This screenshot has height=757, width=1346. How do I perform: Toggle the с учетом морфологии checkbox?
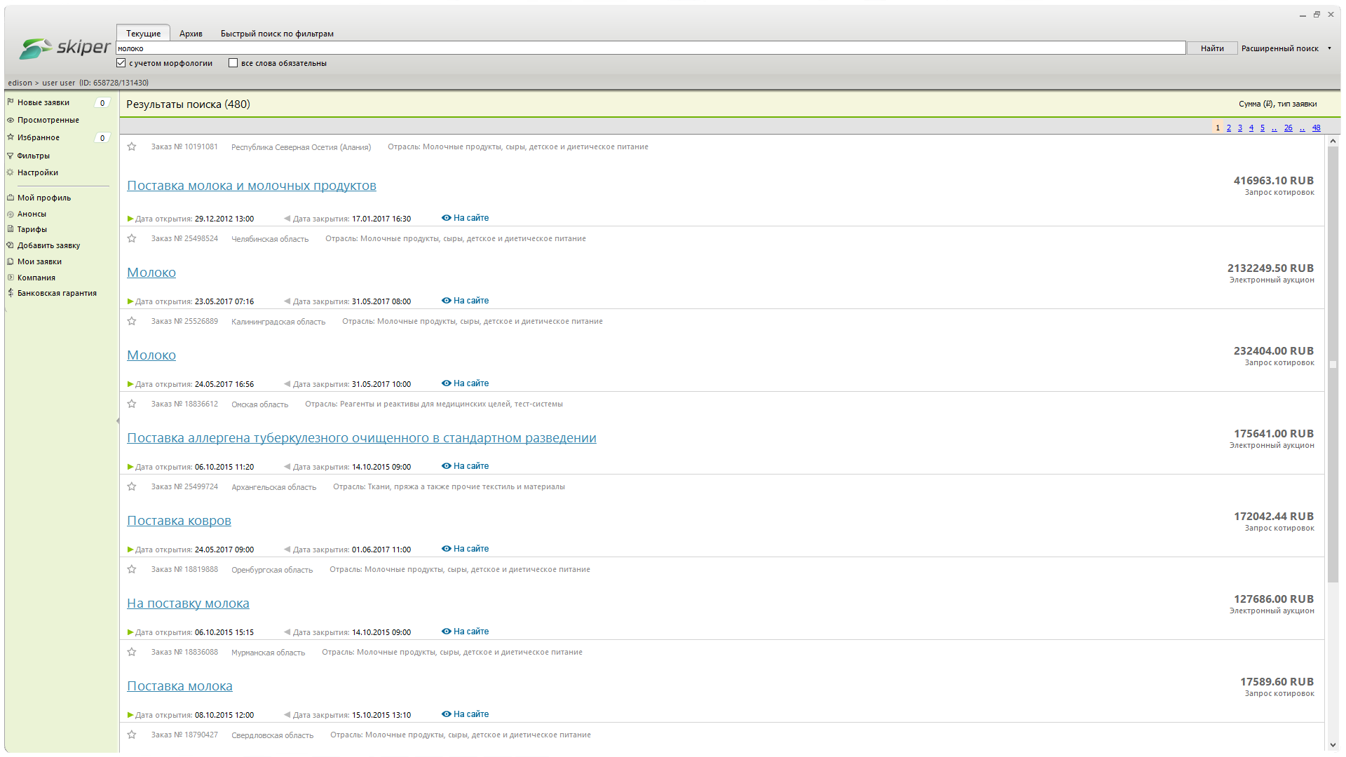click(121, 63)
